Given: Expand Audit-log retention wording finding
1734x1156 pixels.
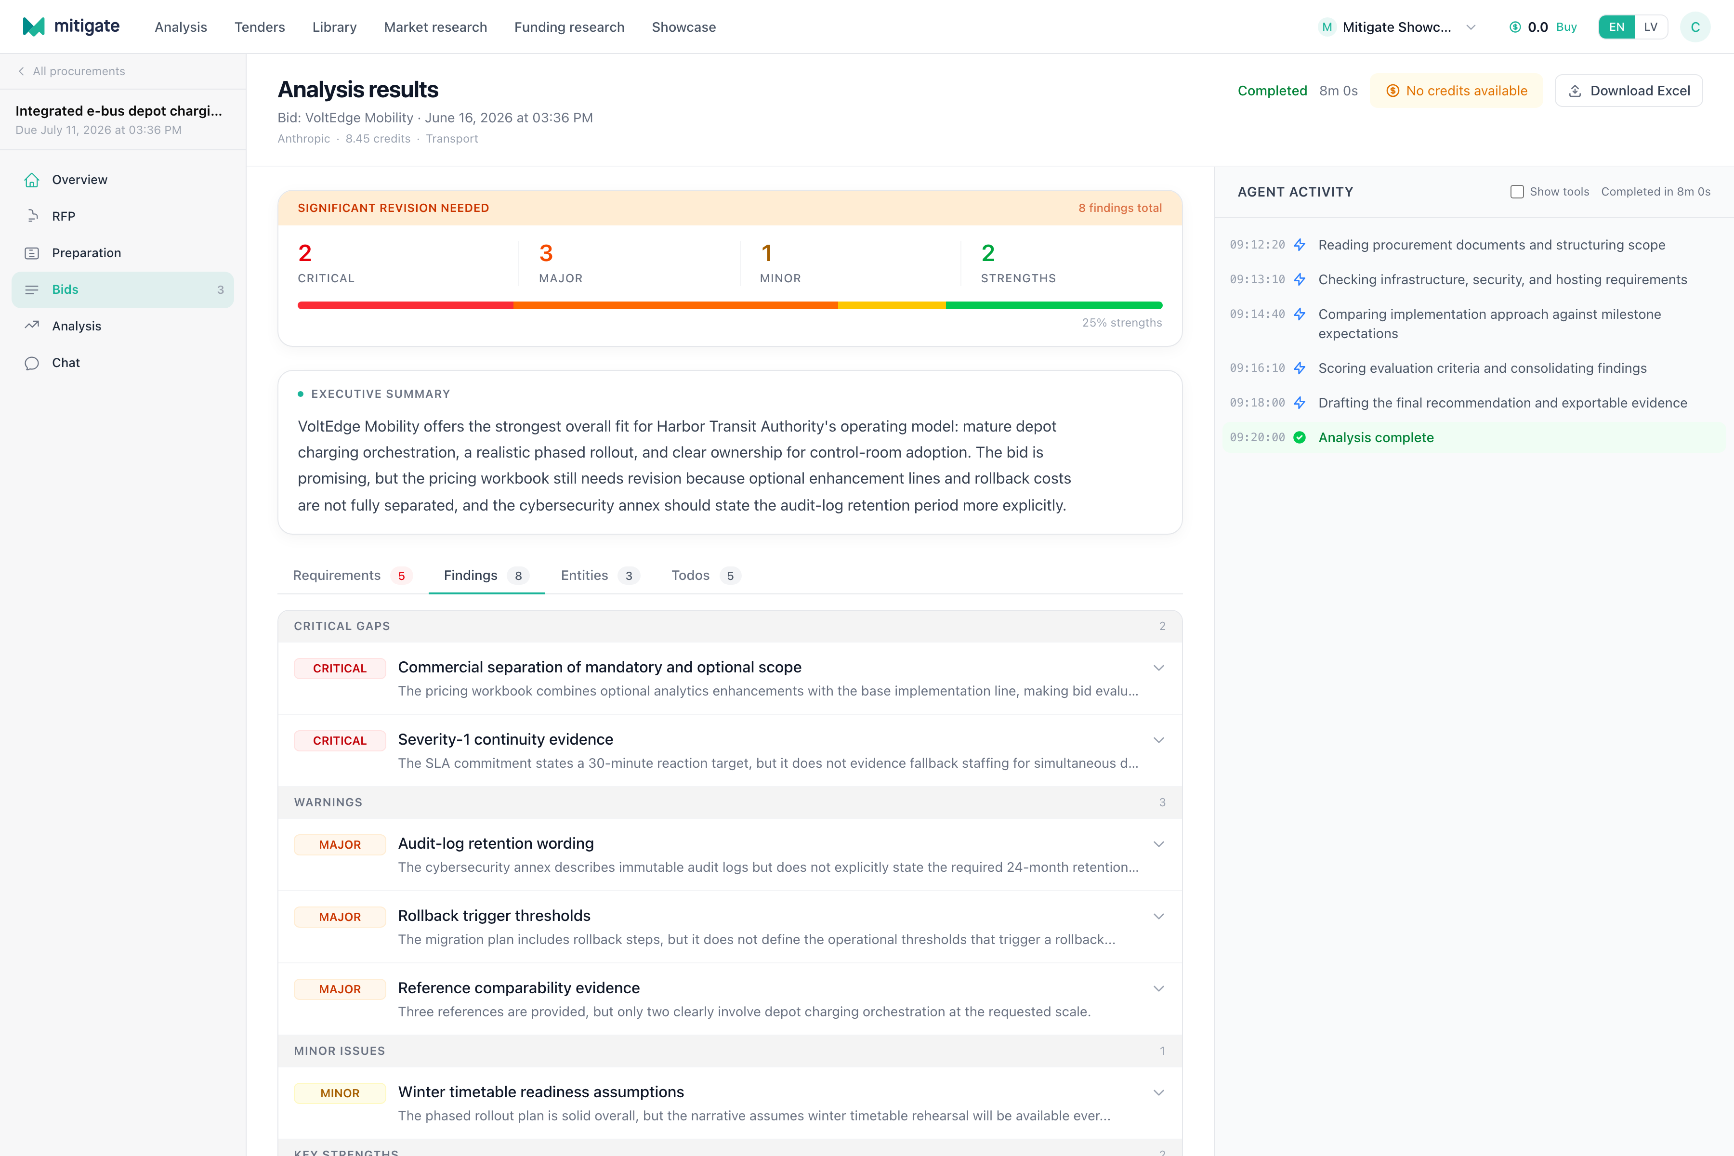Looking at the screenshot, I should (1158, 844).
